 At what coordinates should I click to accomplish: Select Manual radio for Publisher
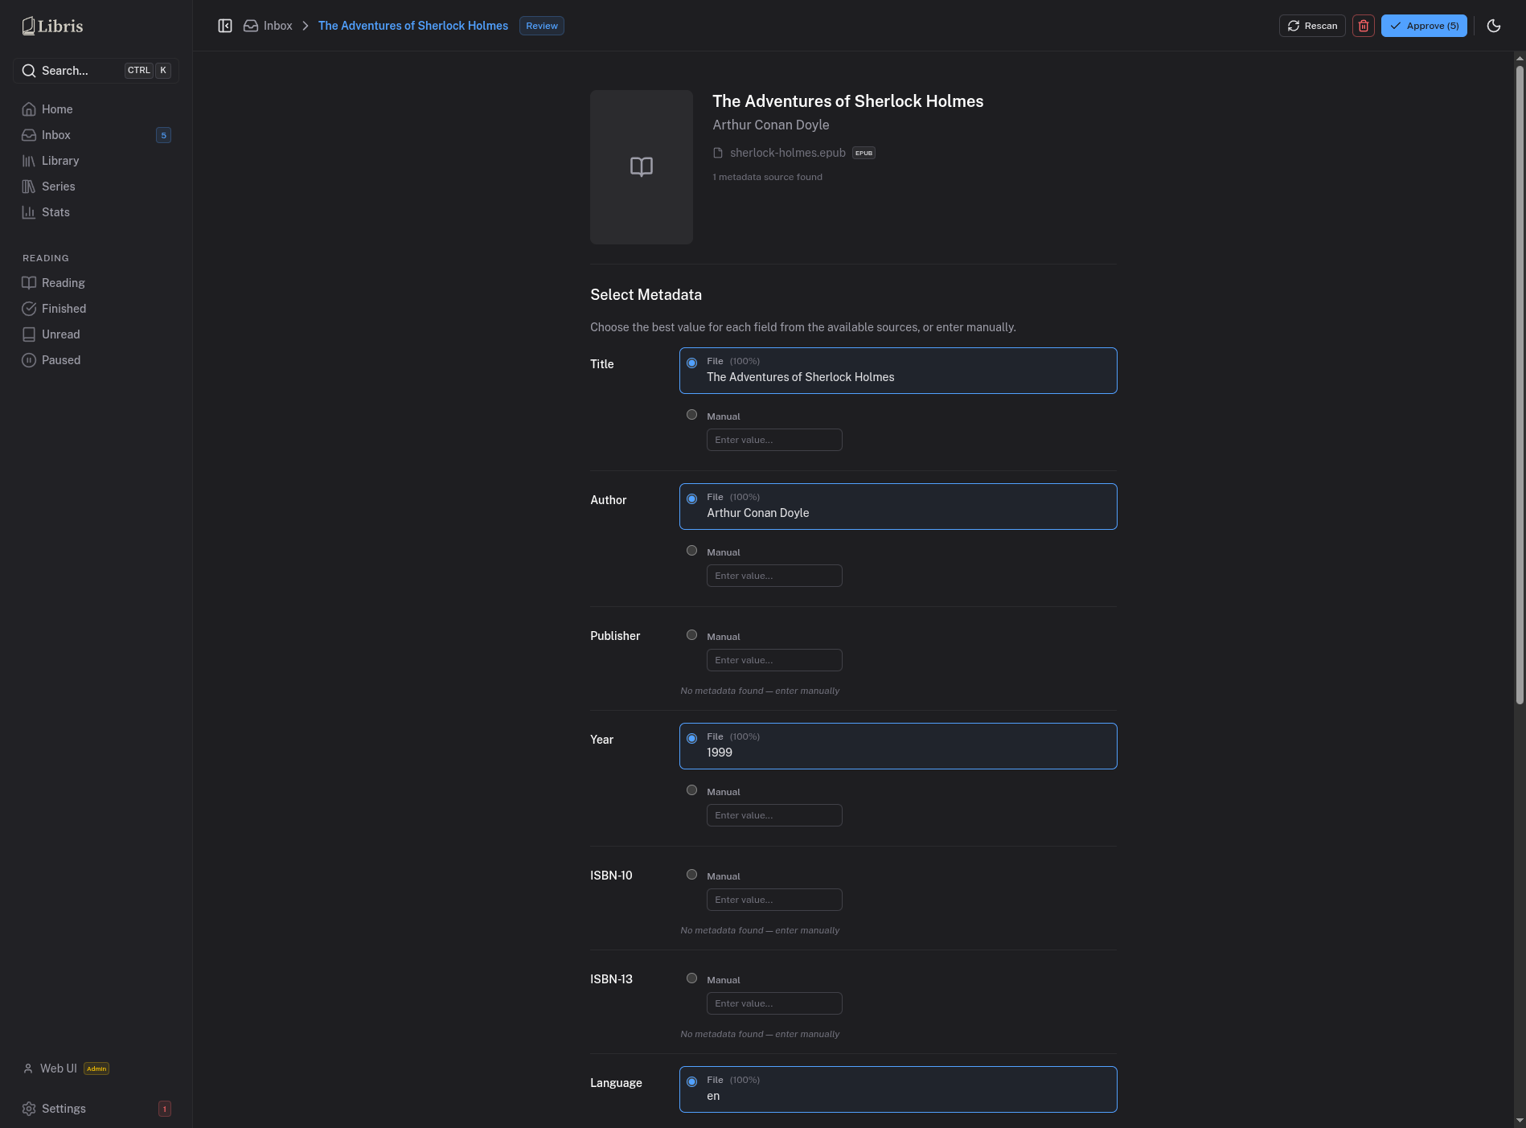coord(691,635)
